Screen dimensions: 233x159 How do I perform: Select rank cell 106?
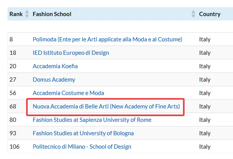pos(14,147)
